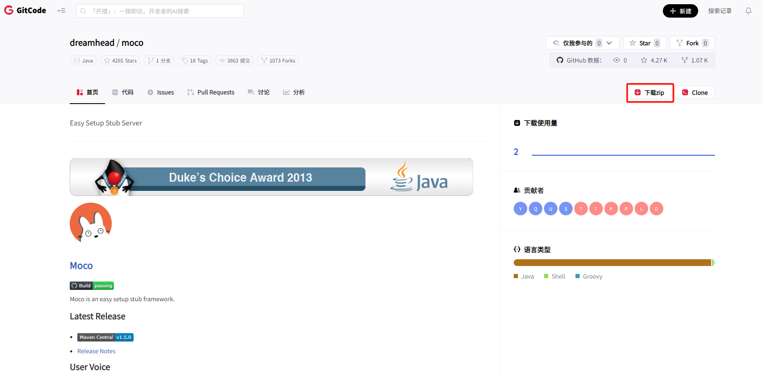This screenshot has height=378, width=762.
Task: Open the 18 Tags badge
Action: (195, 60)
